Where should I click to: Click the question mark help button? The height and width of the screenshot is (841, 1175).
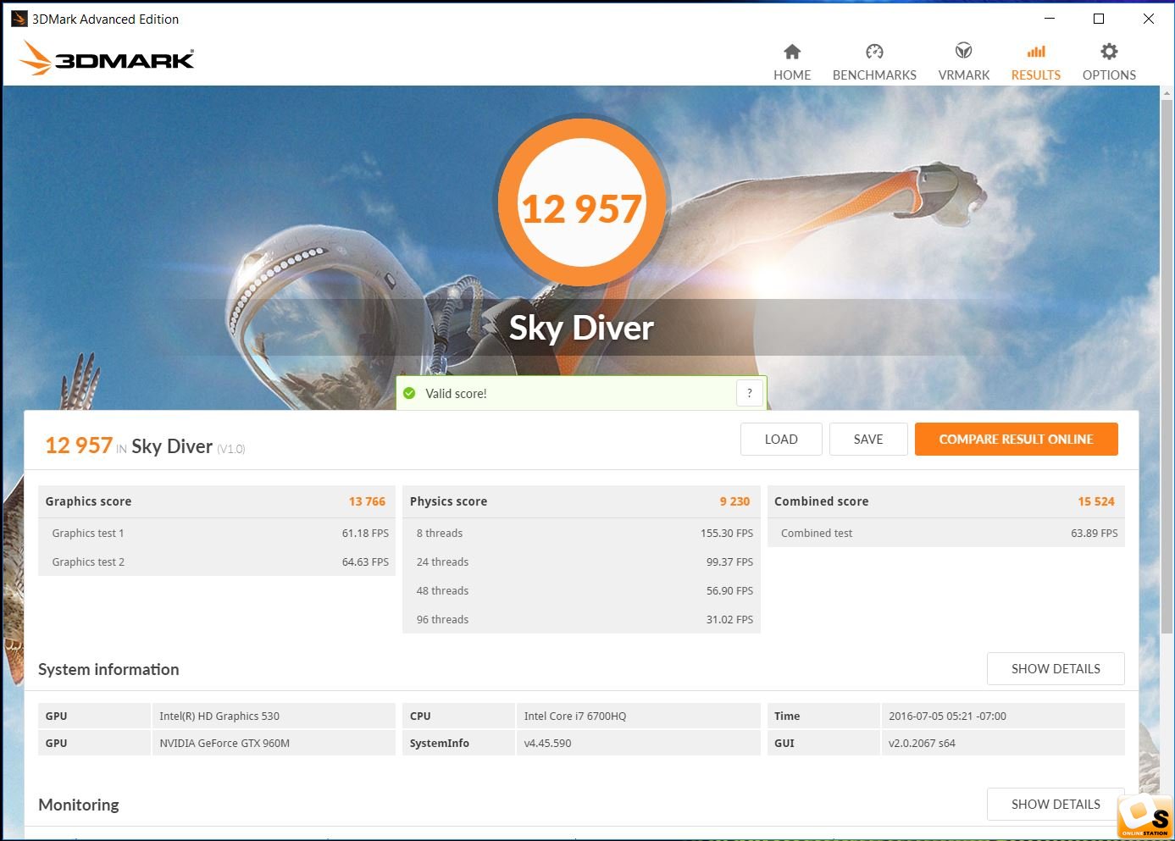750,393
